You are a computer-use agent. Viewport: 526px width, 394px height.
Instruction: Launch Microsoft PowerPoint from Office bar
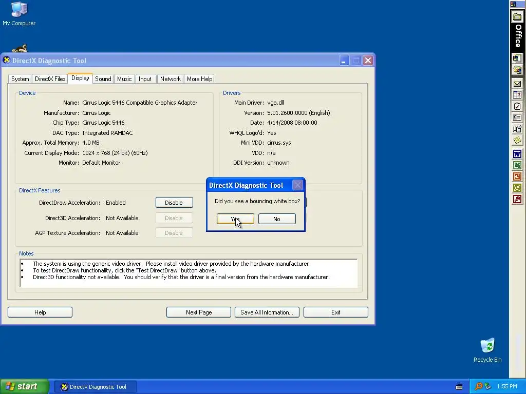pyautogui.click(x=517, y=176)
